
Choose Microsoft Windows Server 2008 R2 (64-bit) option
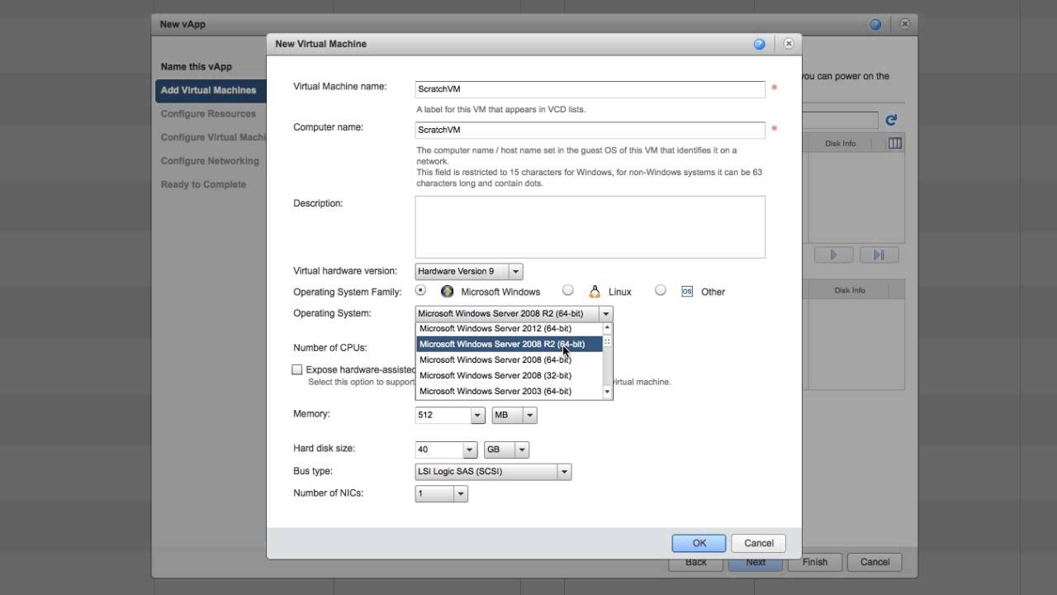point(510,344)
